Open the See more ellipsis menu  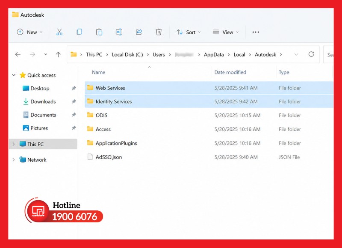tap(256, 32)
